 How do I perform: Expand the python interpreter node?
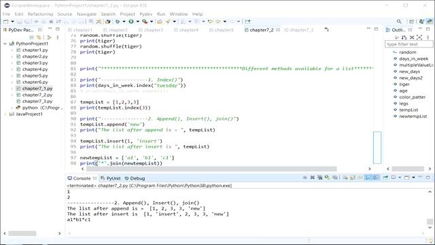[x=12, y=108]
